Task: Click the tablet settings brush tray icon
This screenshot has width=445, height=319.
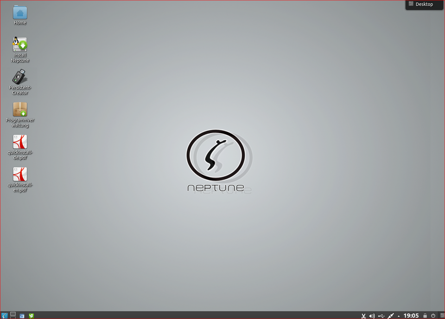Action: tap(391, 315)
